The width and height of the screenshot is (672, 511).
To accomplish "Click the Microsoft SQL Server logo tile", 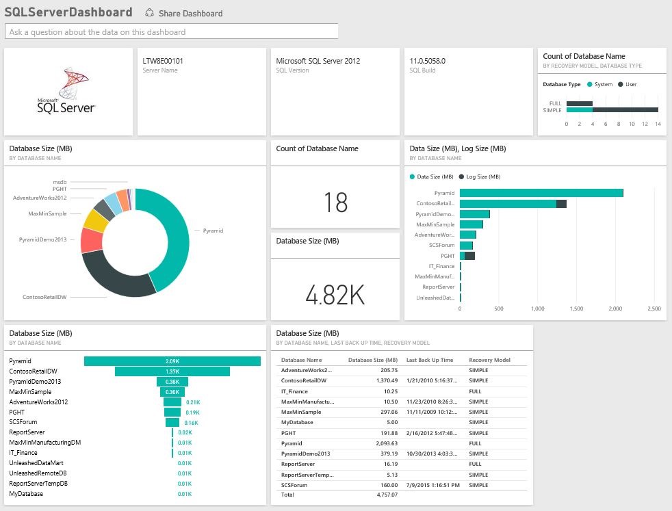I will pyautogui.click(x=66, y=91).
